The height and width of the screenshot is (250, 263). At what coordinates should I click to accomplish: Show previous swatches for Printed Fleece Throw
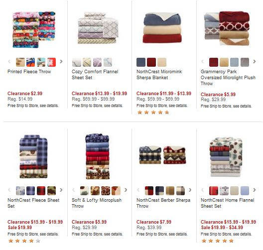(x=9, y=62)
